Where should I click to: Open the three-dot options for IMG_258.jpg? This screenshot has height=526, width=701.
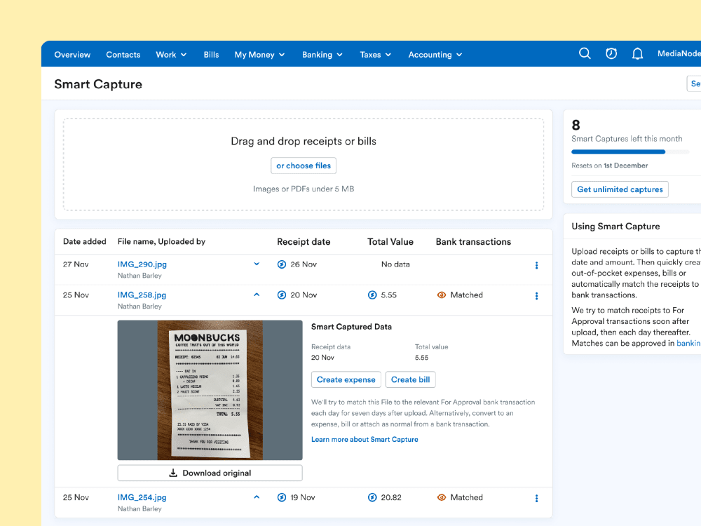[536, 296]
